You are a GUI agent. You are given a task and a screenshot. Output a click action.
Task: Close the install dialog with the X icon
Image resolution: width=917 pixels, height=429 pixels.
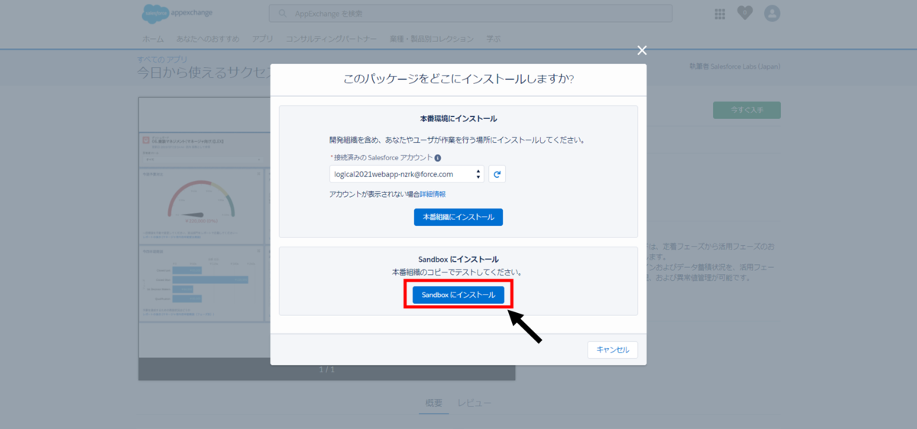642,50
